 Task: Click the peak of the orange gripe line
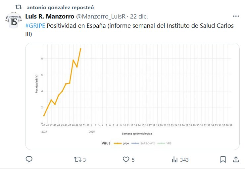coord(80,49)
